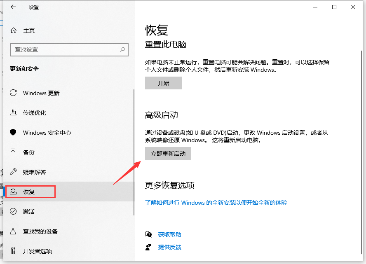This screenshot has width=366, height=264.
Task: Minimize the Settings window
Action: [315, 7]
